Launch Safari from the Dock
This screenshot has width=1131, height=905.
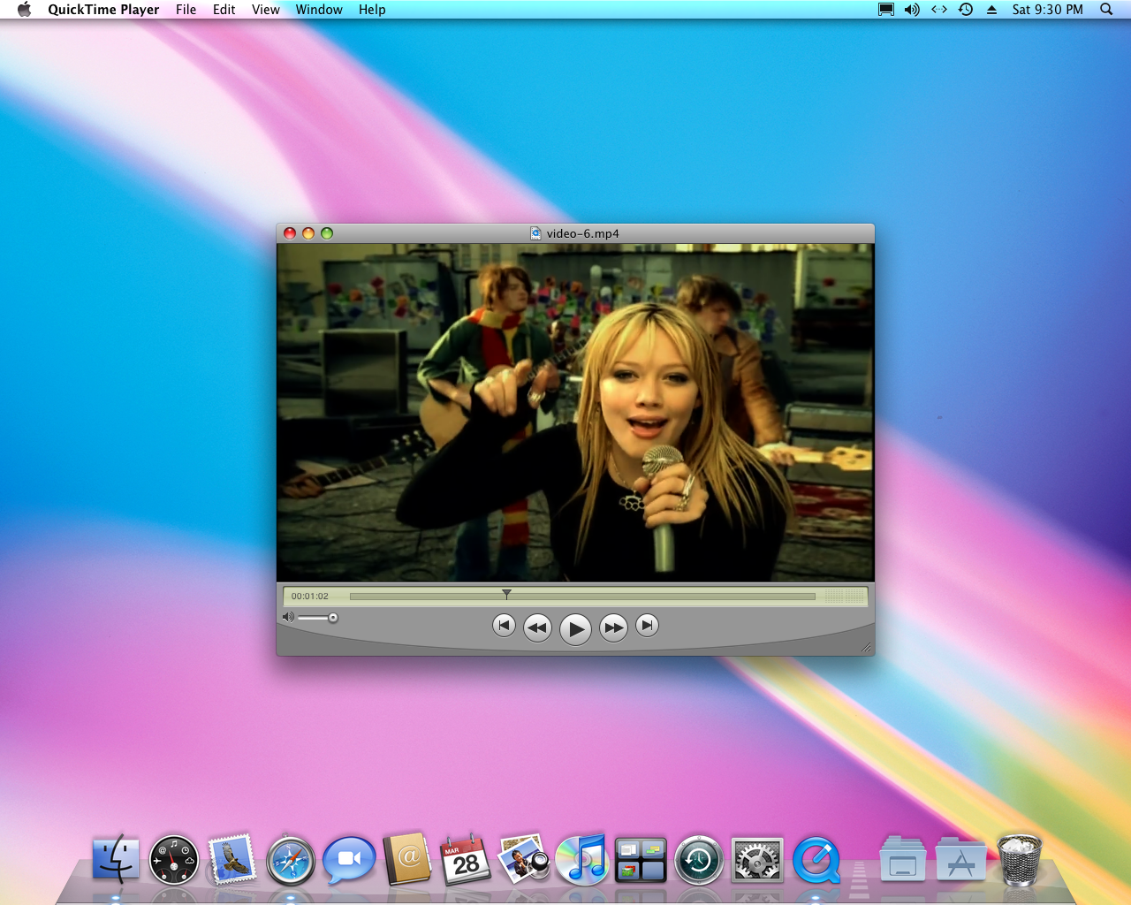click(x=291, y=860)
